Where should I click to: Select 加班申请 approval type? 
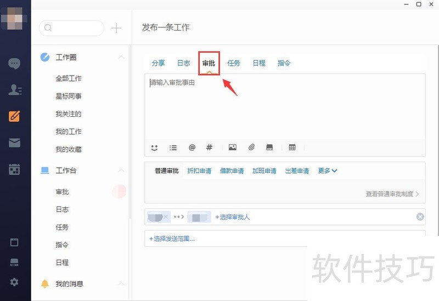click(x=264, y=171)
